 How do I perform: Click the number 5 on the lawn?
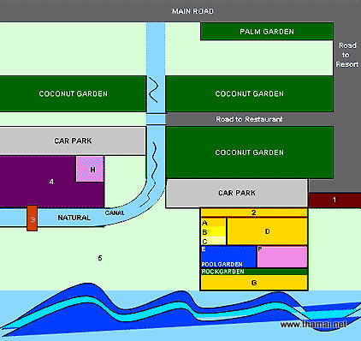click(x=100, y=258)
